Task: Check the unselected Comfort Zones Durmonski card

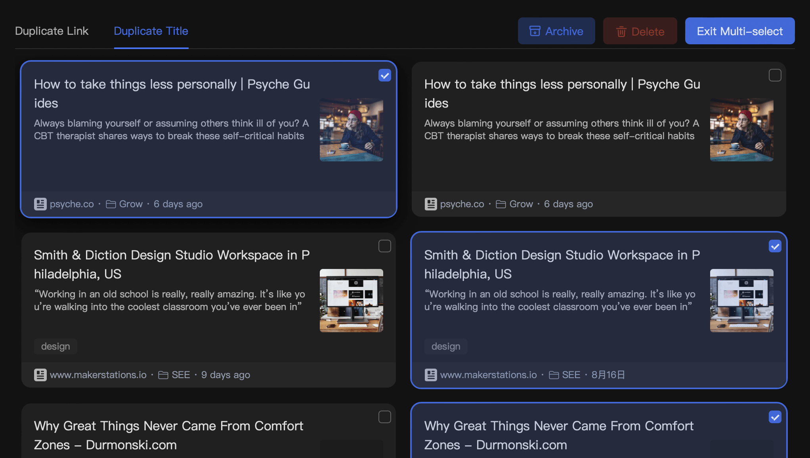Action: pos(384,417)
